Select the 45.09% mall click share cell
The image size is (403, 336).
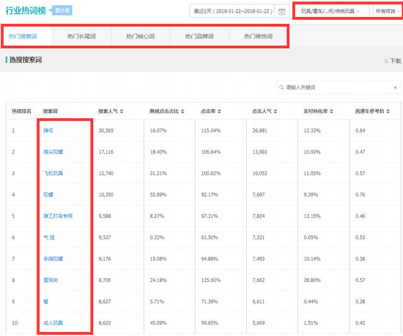coord(158,323)
